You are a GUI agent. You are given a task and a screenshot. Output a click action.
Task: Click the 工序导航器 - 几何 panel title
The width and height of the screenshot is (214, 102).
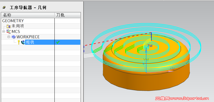[x=28, y=7]
